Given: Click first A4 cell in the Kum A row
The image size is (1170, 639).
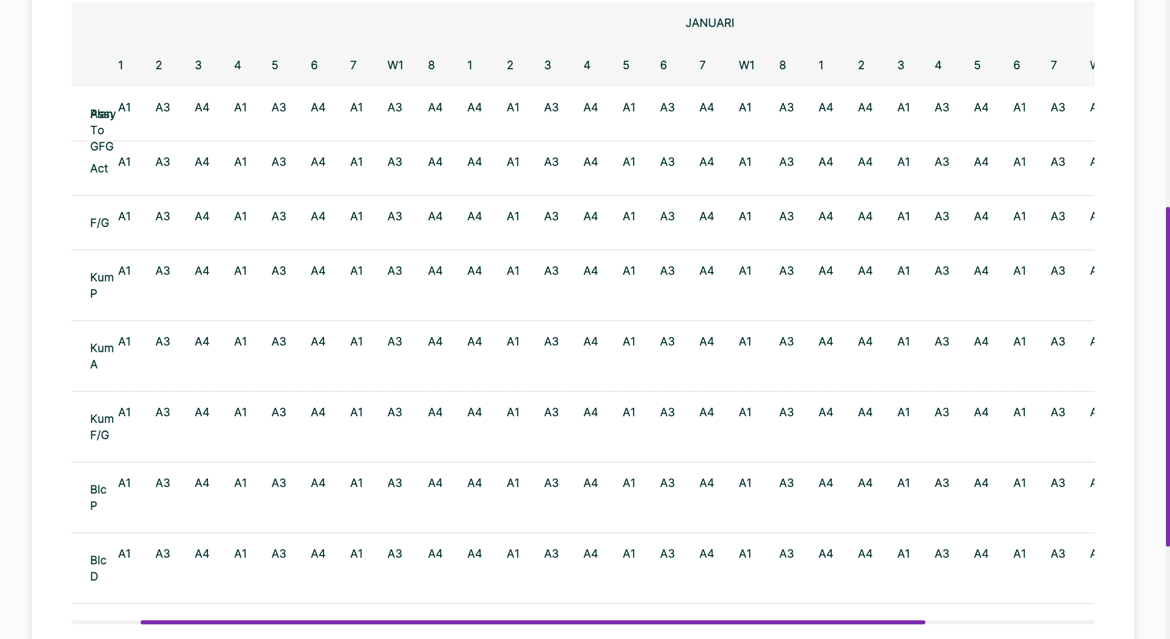Looking at the screenshot, I should (x=201, y=341).
